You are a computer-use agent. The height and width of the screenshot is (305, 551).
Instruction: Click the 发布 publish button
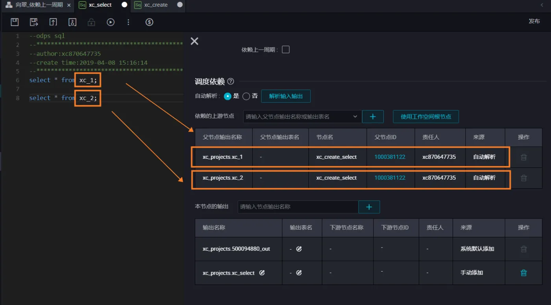534,21
